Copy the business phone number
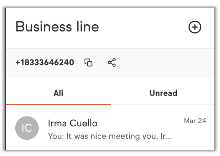Screen dimensions: 220x156 88,63
